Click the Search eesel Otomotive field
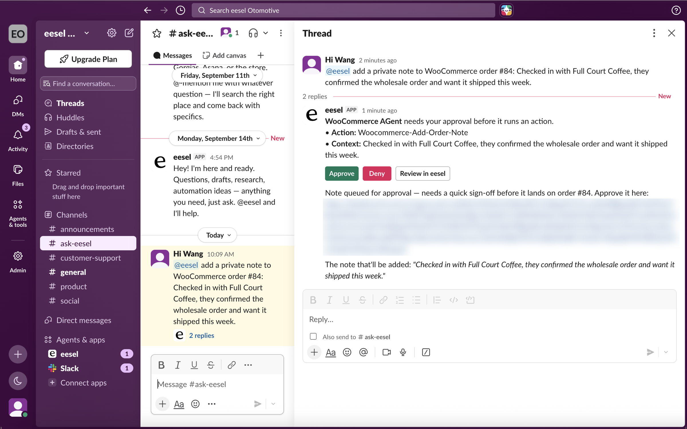This screenshot has width=687, height=429. coord(343,10)
